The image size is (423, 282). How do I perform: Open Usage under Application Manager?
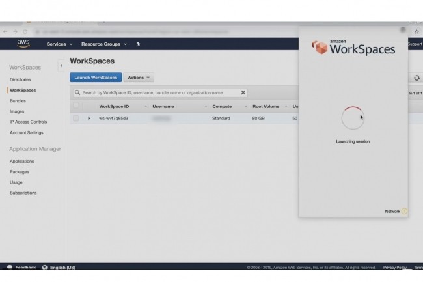tap(16, 182)
